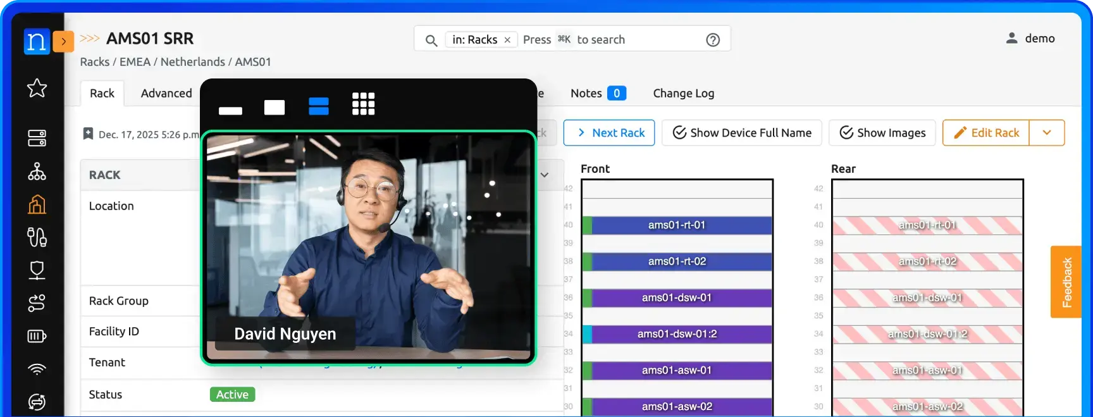Select ams01-asw-01 in the Front elevation

click(x=677, y=370)
